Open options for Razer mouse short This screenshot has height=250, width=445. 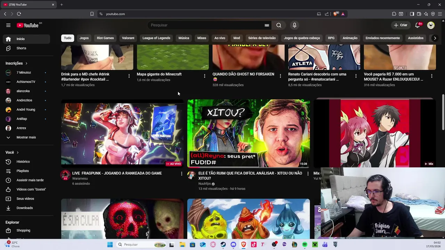coord(431,76)
